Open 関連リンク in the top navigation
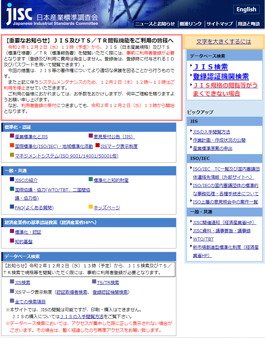The image size is (265, 338). (x=191, y=24)
